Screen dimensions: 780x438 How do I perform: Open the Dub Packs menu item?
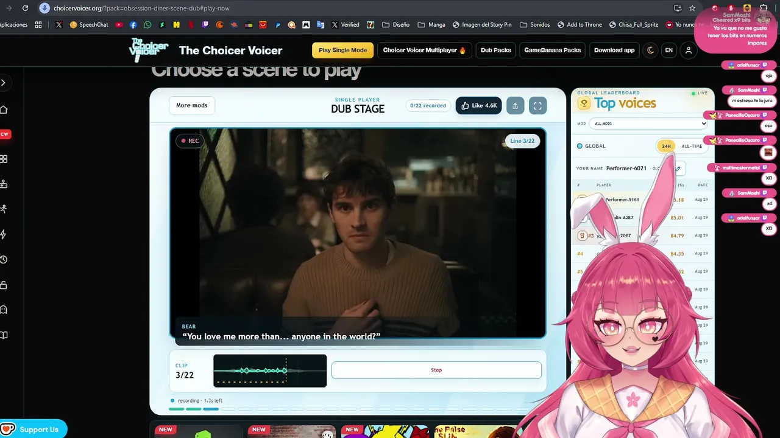[x=495, y=50]
